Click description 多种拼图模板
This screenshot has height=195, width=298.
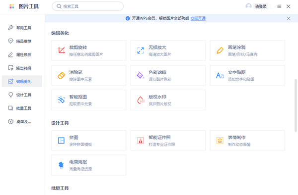tap(80, 144)
